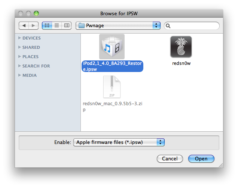Click the Cancel button
The height and width of the screenshot is (188, 238).
click(x=170, y=159)
